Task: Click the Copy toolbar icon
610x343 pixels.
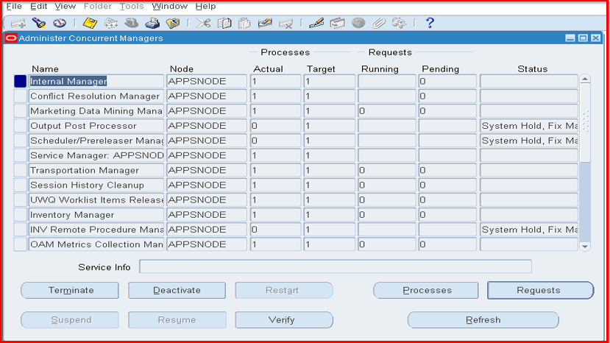Action: coord(224,24)
